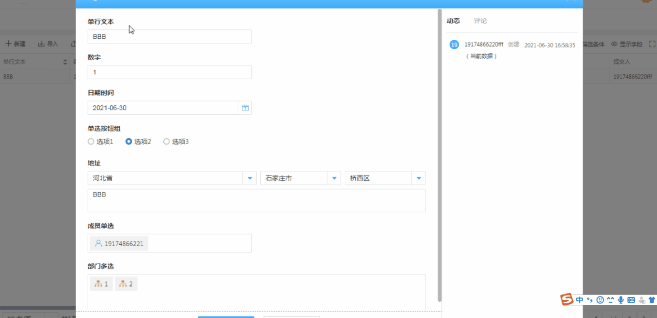This screenshot has height=318, width=657.
Task: Open the calendar picker in 日期时间 field
Action: tap(245, 108)
